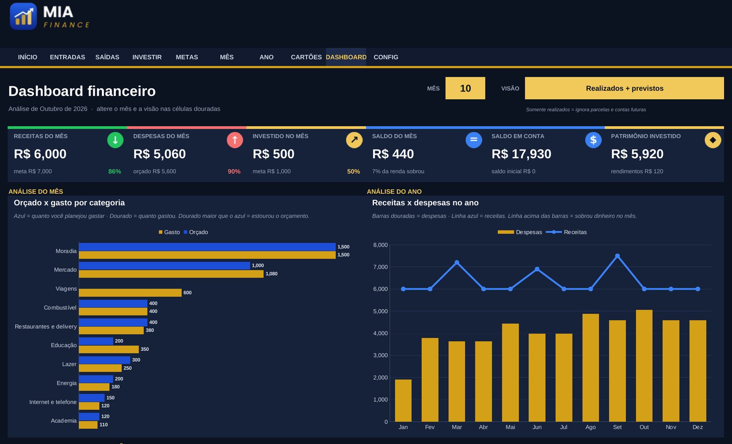
Task: Click the Mar receitas line point
Action: [457, 262]
